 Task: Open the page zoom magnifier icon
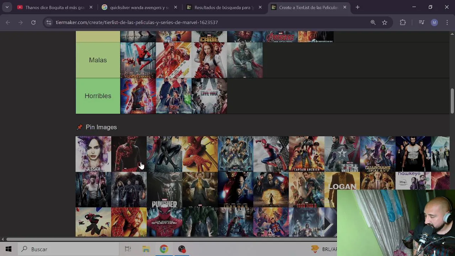tap(373, 22)
